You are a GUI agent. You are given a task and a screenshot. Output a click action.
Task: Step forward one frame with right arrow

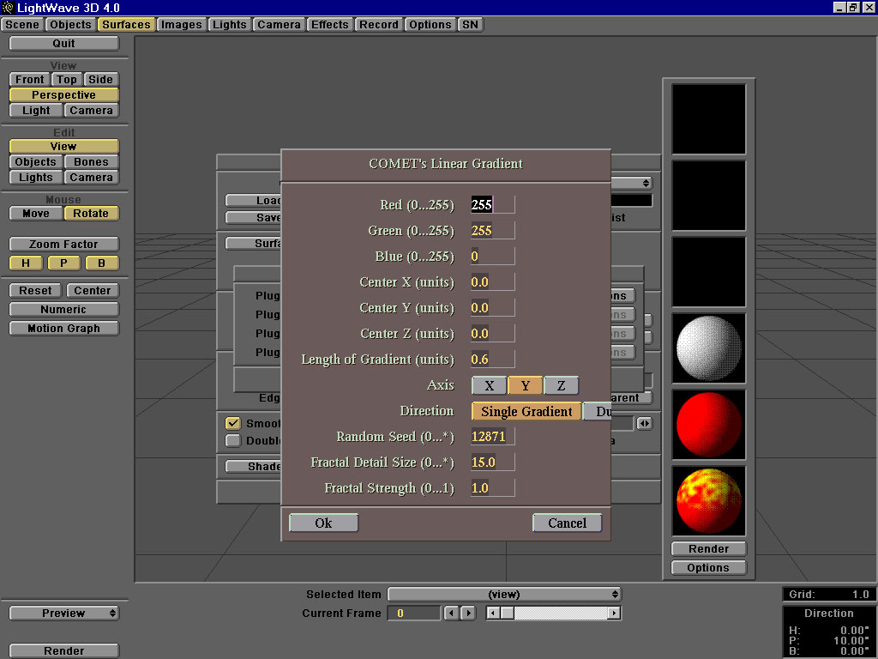(467, 614)
